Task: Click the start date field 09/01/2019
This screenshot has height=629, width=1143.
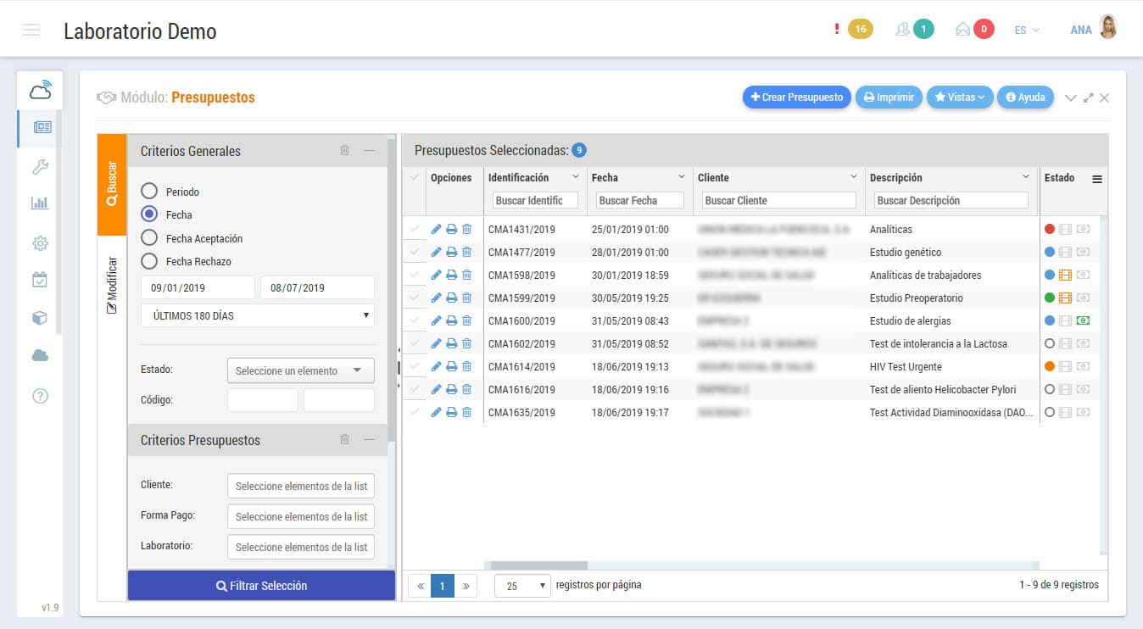Action: pyautogui.click(x=198, y=287)
